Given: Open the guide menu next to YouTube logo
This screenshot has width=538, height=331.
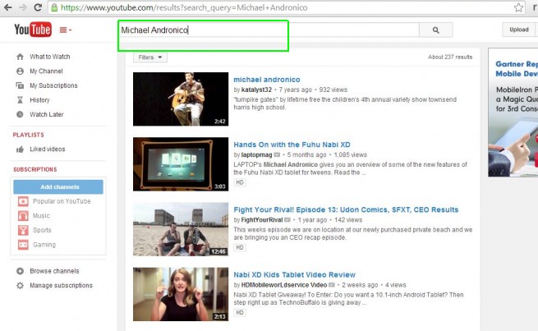Looking at the screenshot, I should tap(65, 30).
